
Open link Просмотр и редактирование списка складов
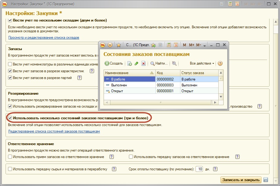coord(44,38)
